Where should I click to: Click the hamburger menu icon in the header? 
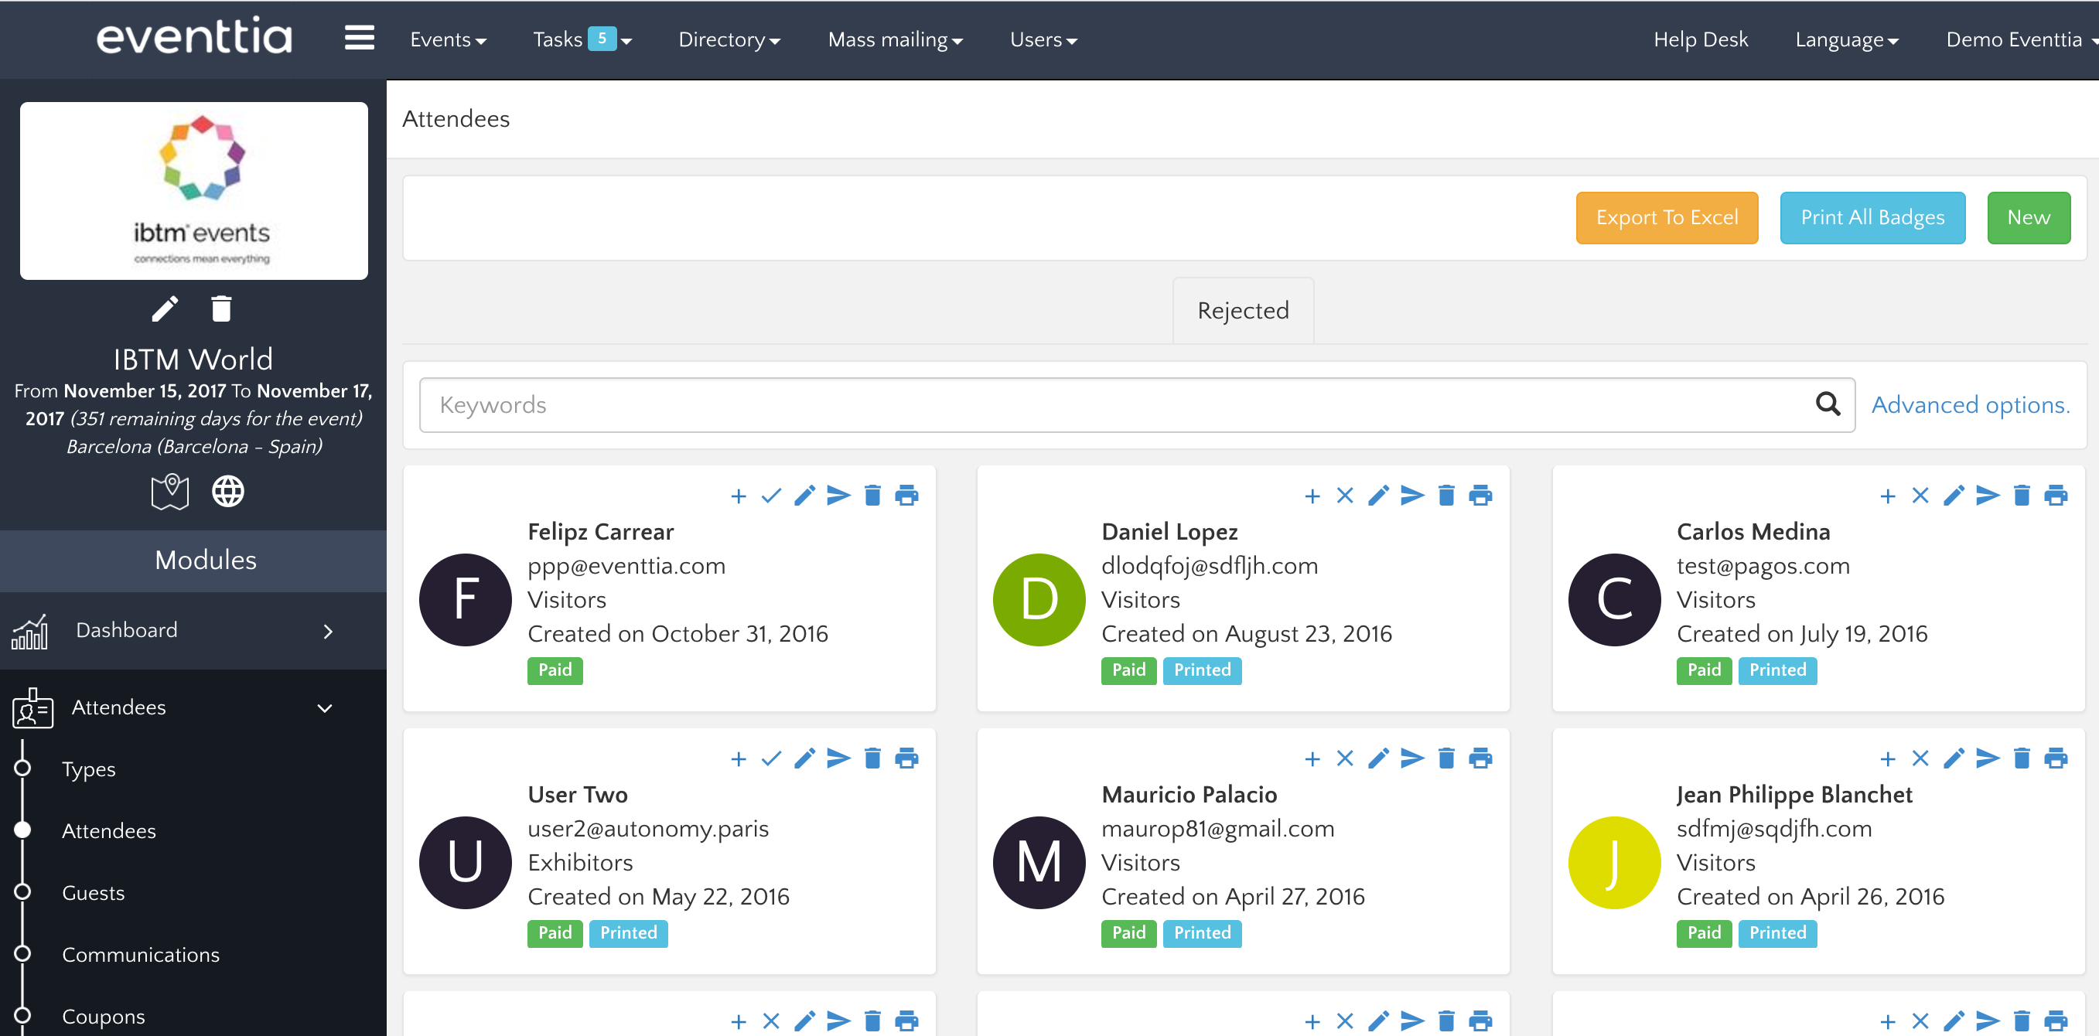point(359,39)
